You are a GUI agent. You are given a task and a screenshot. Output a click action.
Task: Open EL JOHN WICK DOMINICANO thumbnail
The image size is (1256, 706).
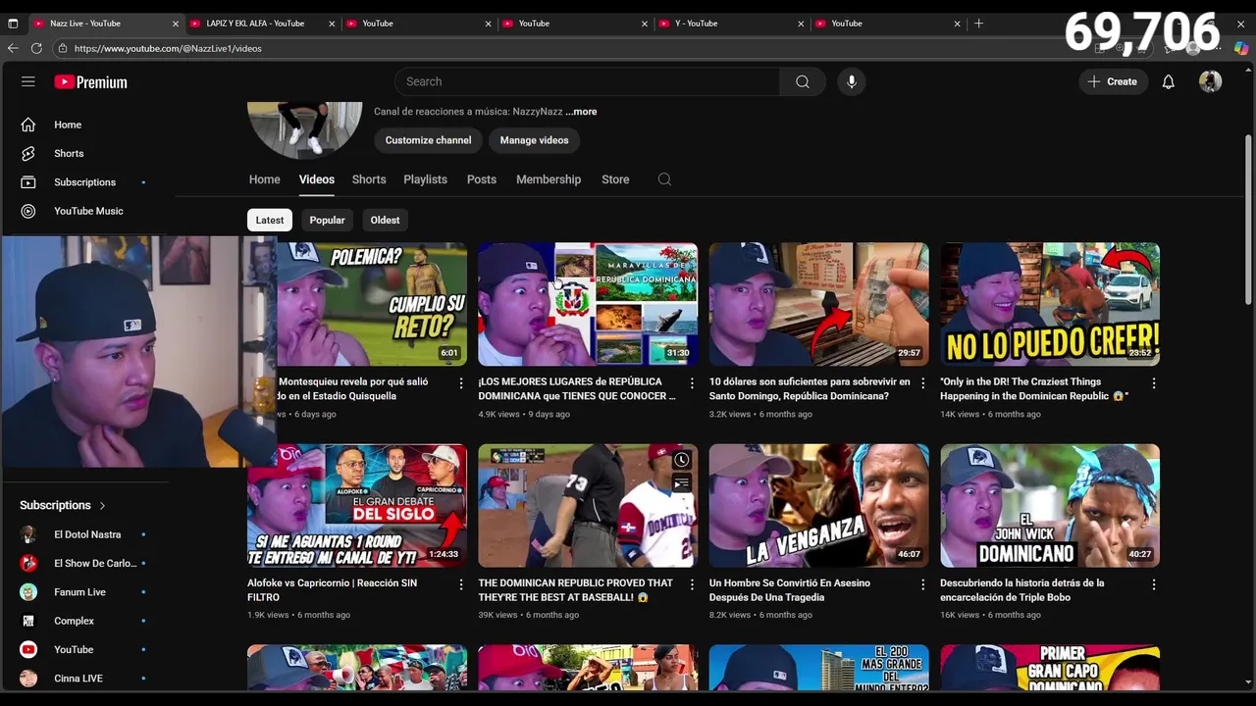(x=1050, y=506)
